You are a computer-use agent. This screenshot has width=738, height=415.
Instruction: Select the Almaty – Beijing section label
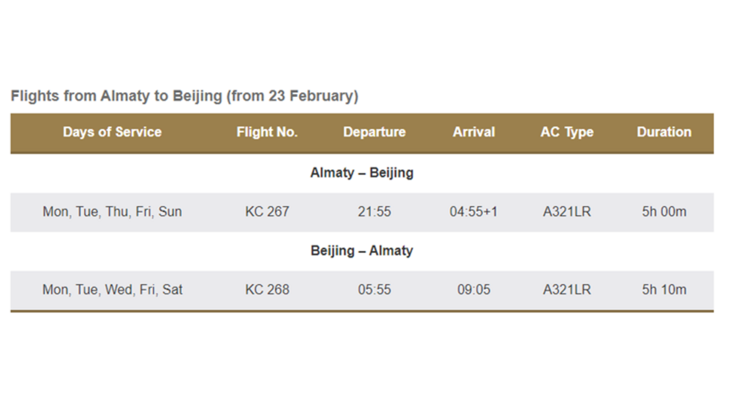pyautogui.click(x=362, y=173)
